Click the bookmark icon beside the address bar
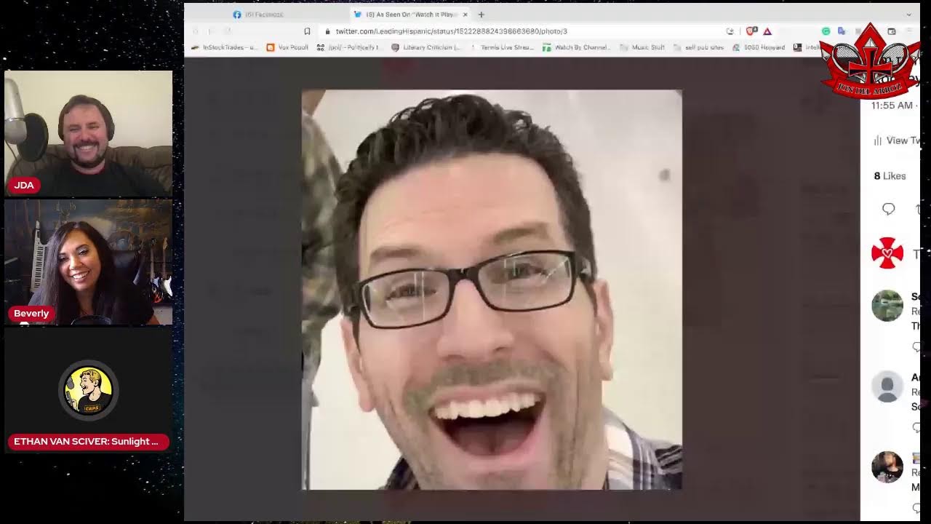The height and width of the screenshot is (524, 931). (307, 31)
